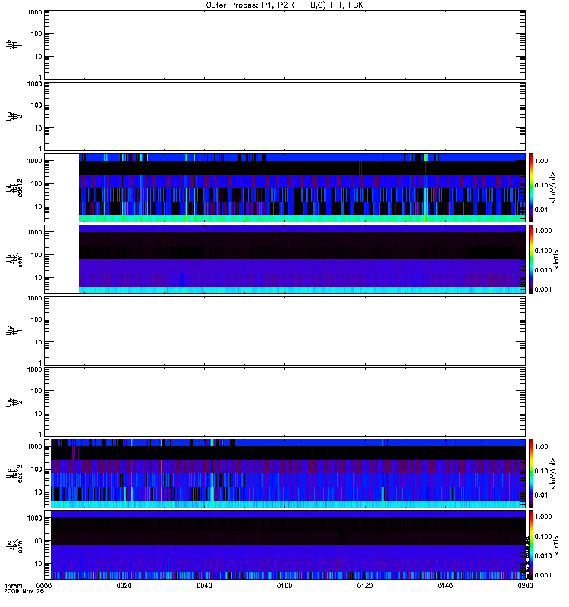Screen dimensions: 569x607
Task: Click the "0.010" value on thc scm1 color bar
Action: [x=543, y=556]
